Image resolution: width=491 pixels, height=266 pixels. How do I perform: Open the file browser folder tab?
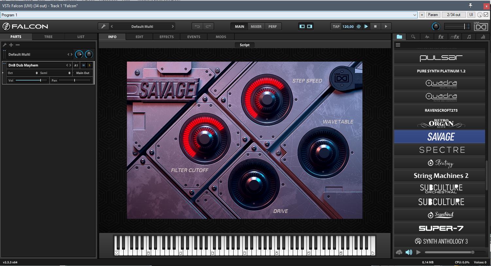399,37
